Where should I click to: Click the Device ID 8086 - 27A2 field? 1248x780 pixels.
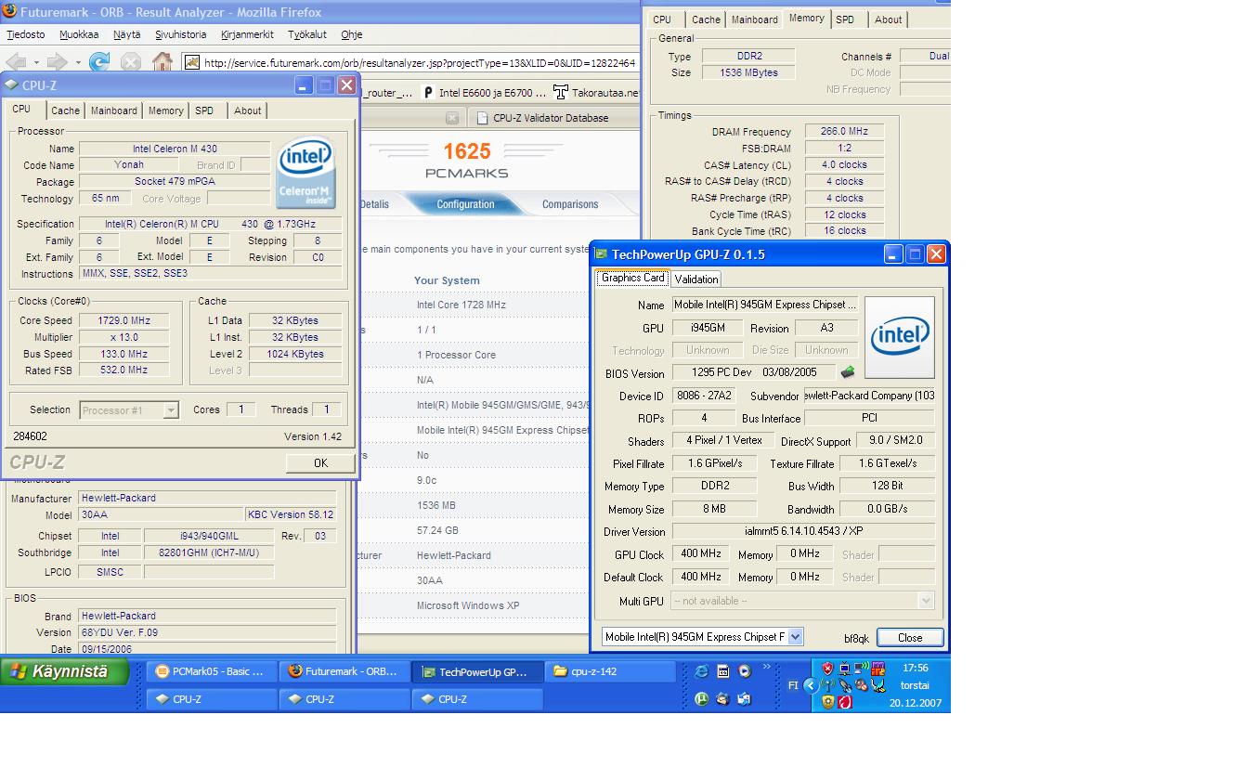pyautogui.click(x=703, y=396)
